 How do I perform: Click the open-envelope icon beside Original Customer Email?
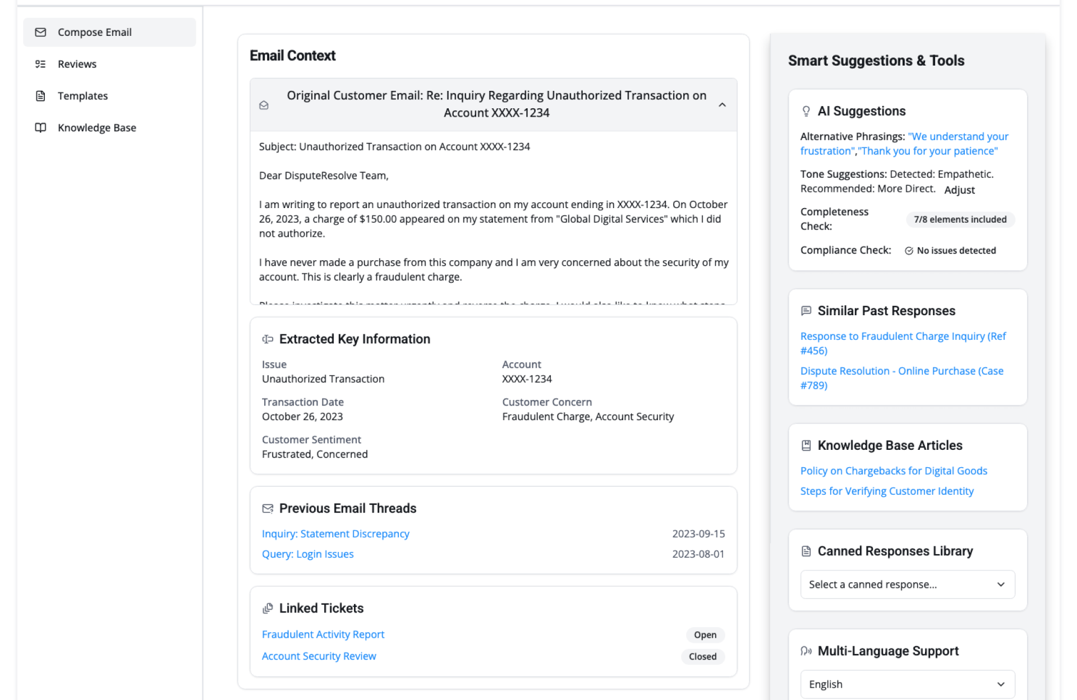pos(264,105)
